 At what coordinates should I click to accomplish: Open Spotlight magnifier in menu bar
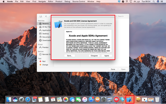click(154, 2)
